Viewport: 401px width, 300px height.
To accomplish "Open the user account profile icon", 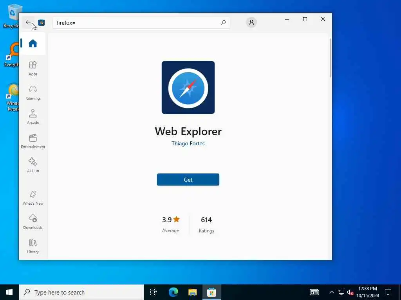I will [251, 22].
